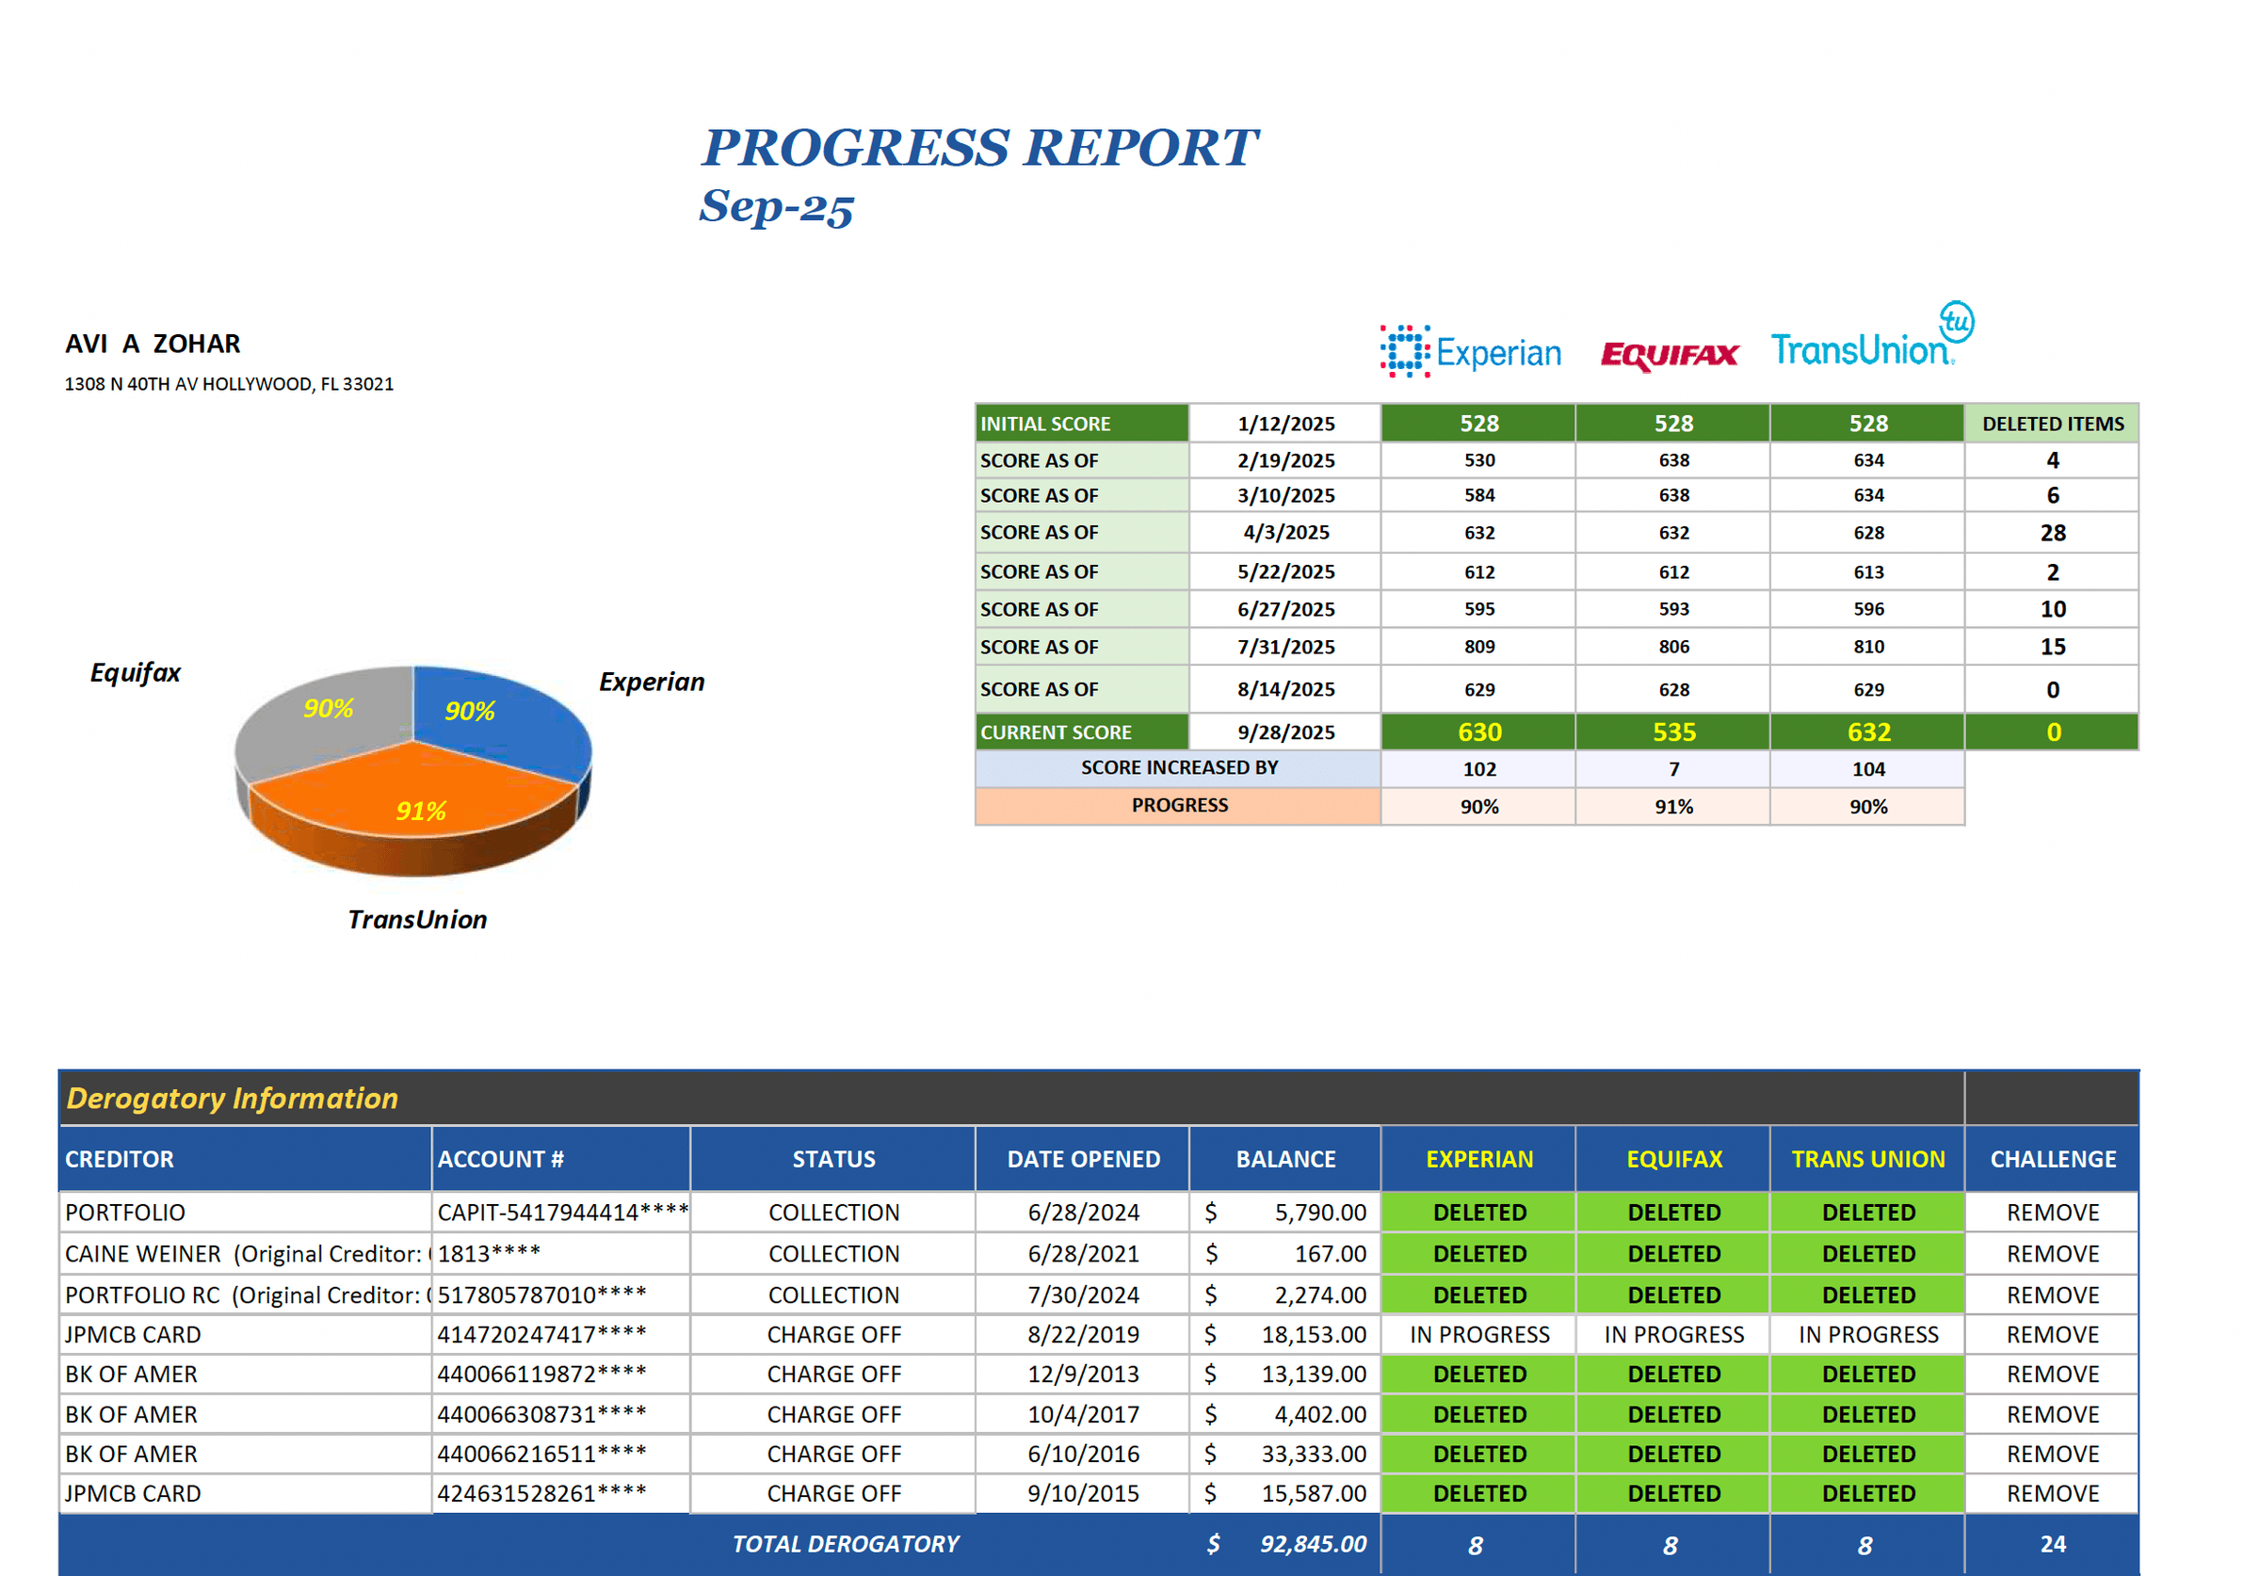Select the PROGRESS REPORT title text
This screenshot has width=2260, height=1576.
[980, 148]
